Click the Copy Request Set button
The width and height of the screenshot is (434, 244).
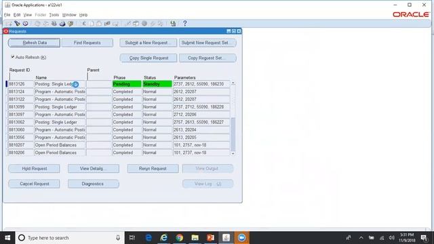[x=208, y=58]
